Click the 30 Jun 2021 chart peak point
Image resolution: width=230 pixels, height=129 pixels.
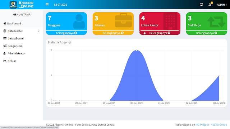click(137, 50)
